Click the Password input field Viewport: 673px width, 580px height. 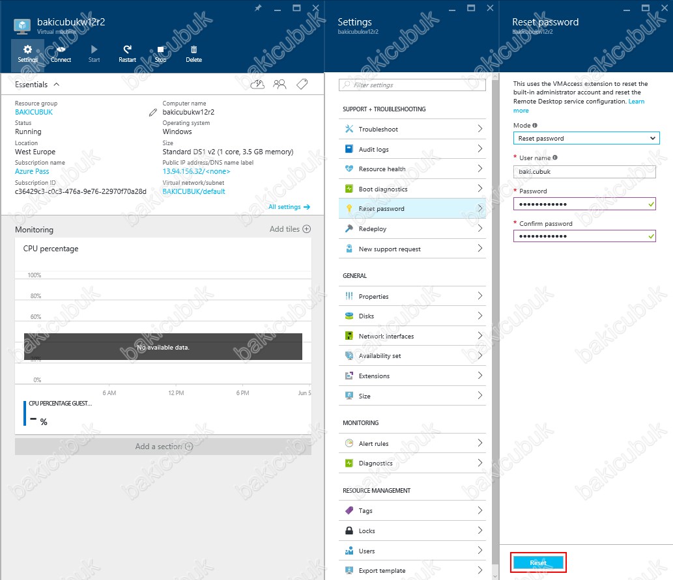click(584, 204)
